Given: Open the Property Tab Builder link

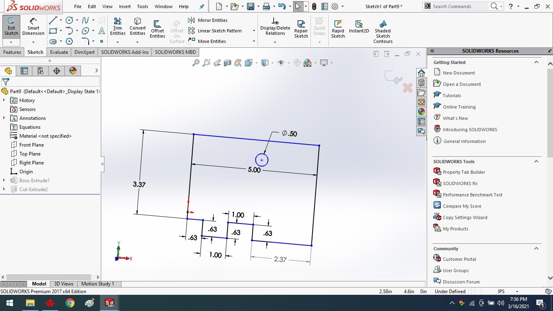Looking at the screenshot, I should (x=464, y=172).
